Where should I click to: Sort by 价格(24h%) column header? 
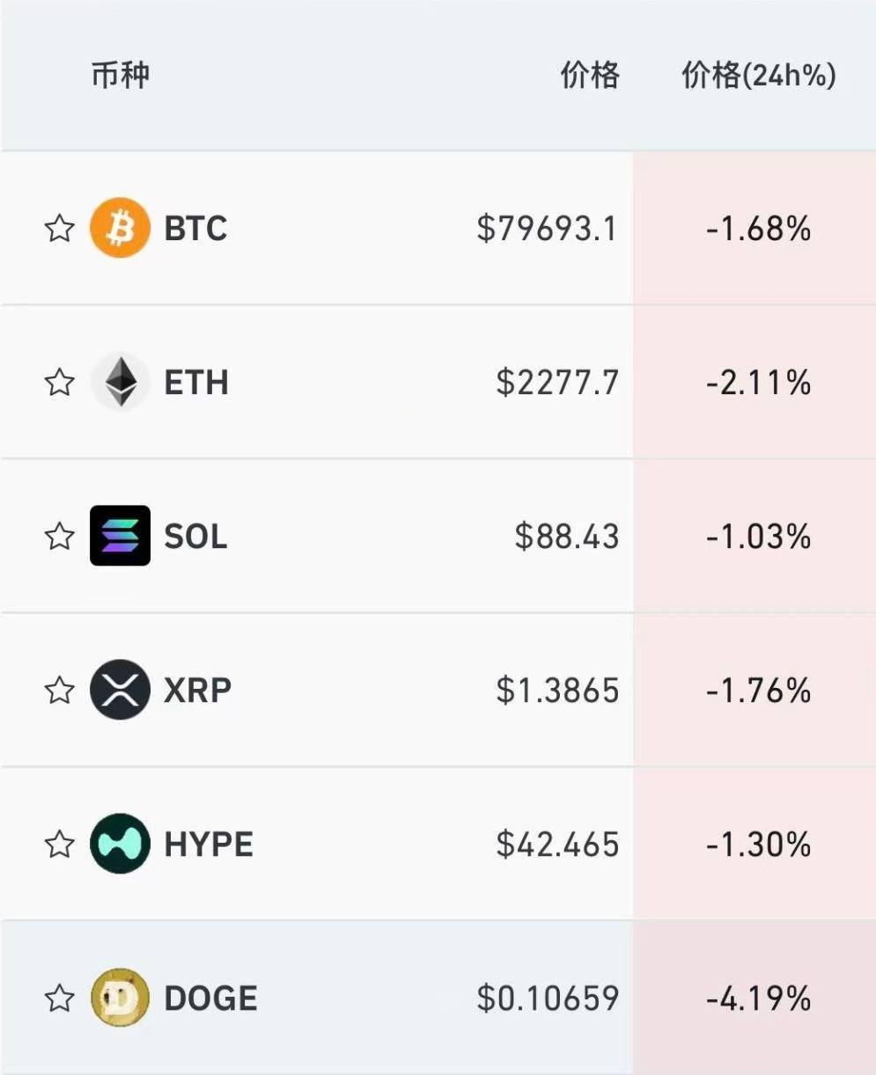pyautogui.click(x=759, y=76)
